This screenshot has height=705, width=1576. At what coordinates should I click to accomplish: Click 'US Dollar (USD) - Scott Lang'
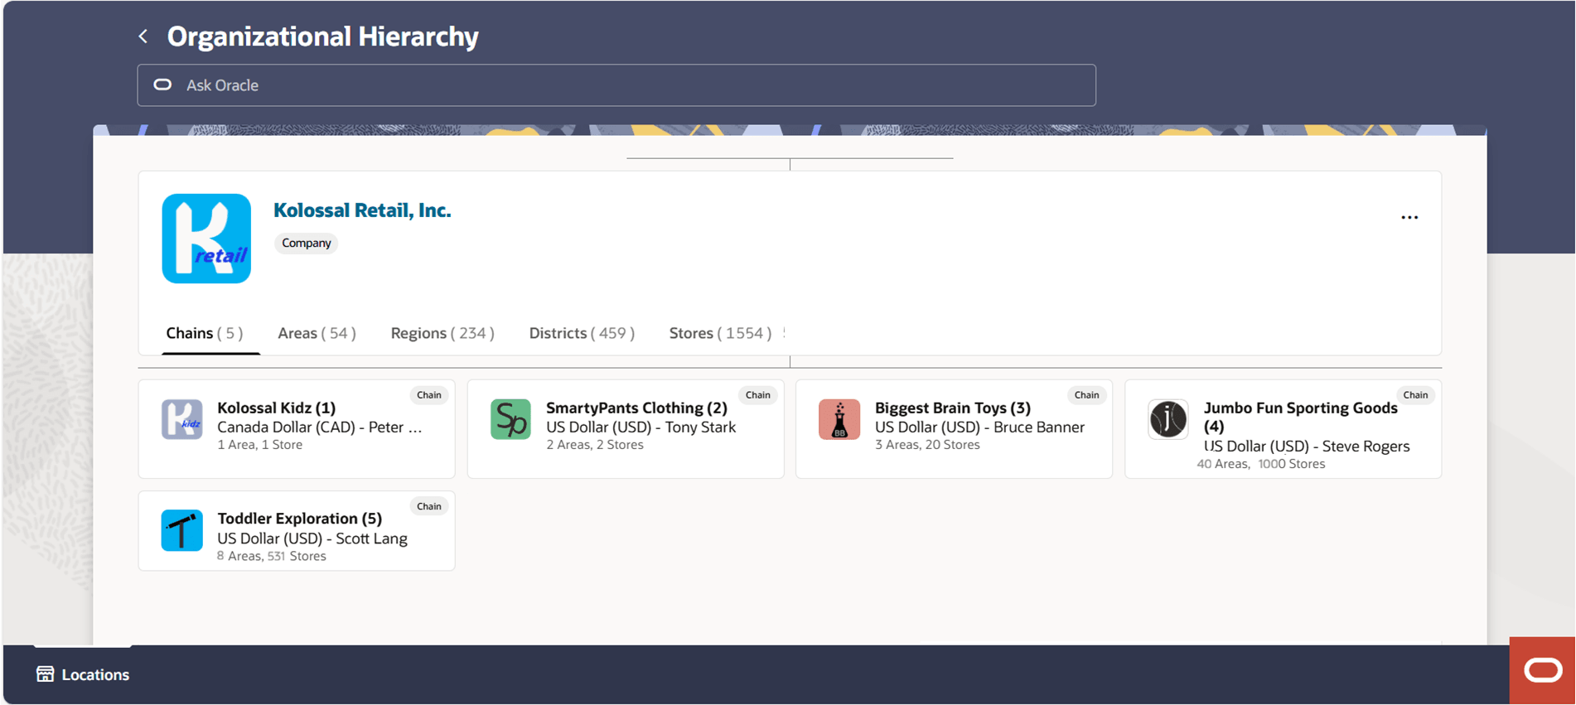(x=312, y=538)
